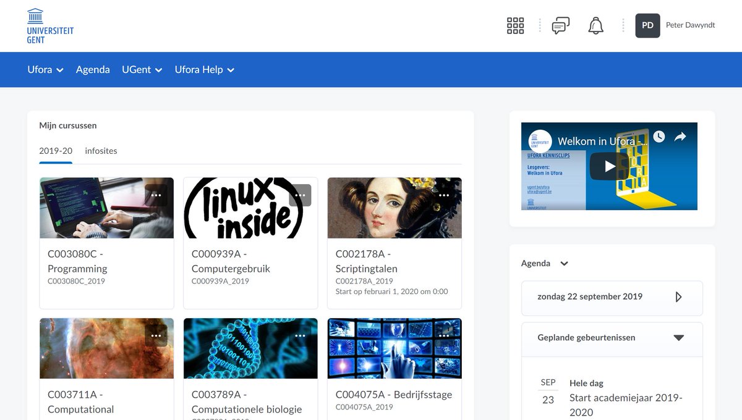
Task: Open the course selector grid icon
Action: coord(515,25)
